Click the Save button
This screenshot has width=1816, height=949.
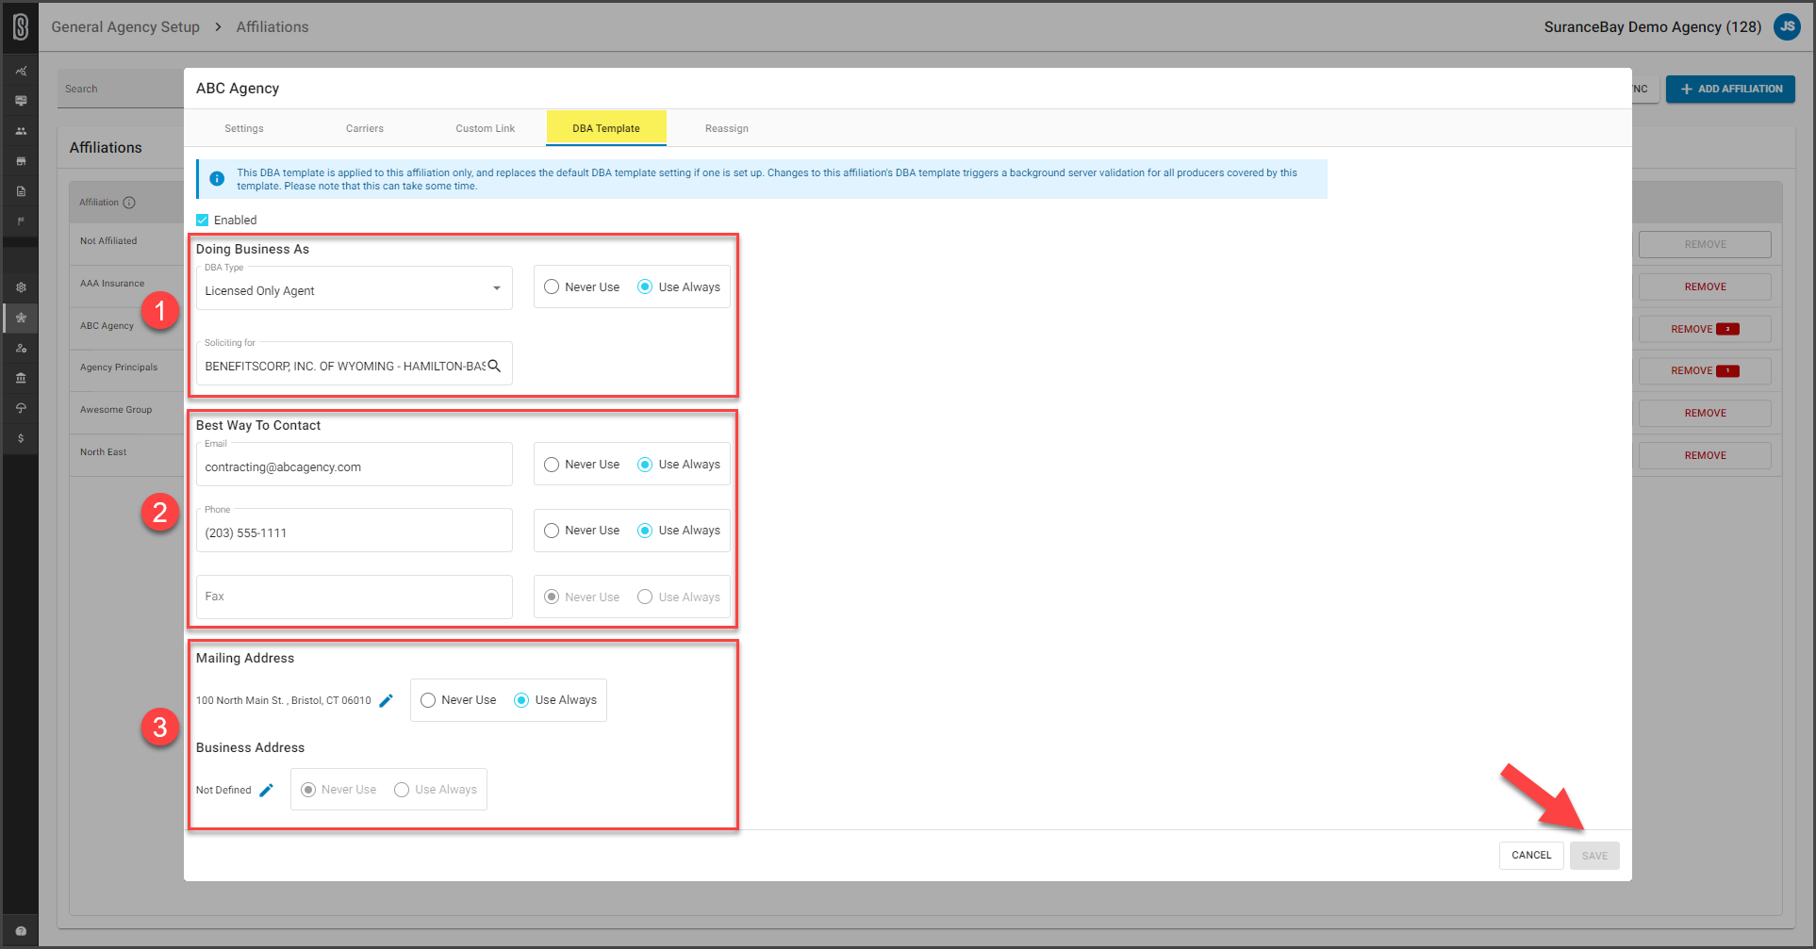pos(1594,856)
